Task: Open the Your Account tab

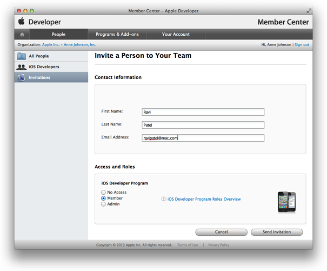Action: [176, 34]
